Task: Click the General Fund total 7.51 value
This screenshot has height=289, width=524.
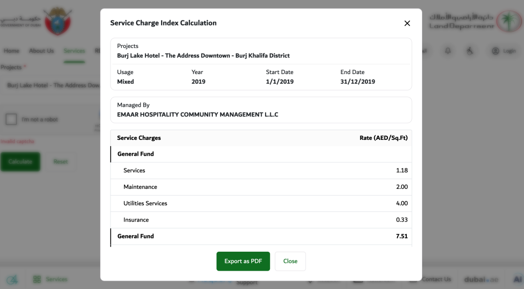Action: pos(402,236)
